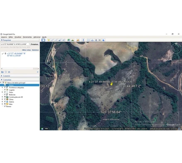Uncheck the Fronteiras e etiquetas layer
This screenshot has width=182, height=163.
coord(5,87)
